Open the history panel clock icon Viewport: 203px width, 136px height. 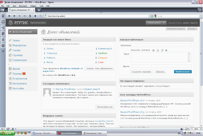click(3, 45)
